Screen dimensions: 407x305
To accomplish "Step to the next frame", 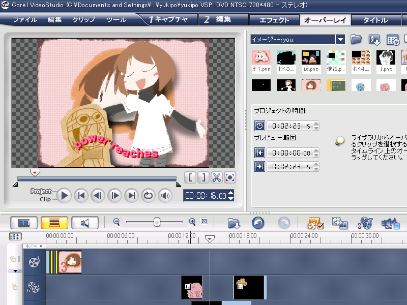I will 115,196.
